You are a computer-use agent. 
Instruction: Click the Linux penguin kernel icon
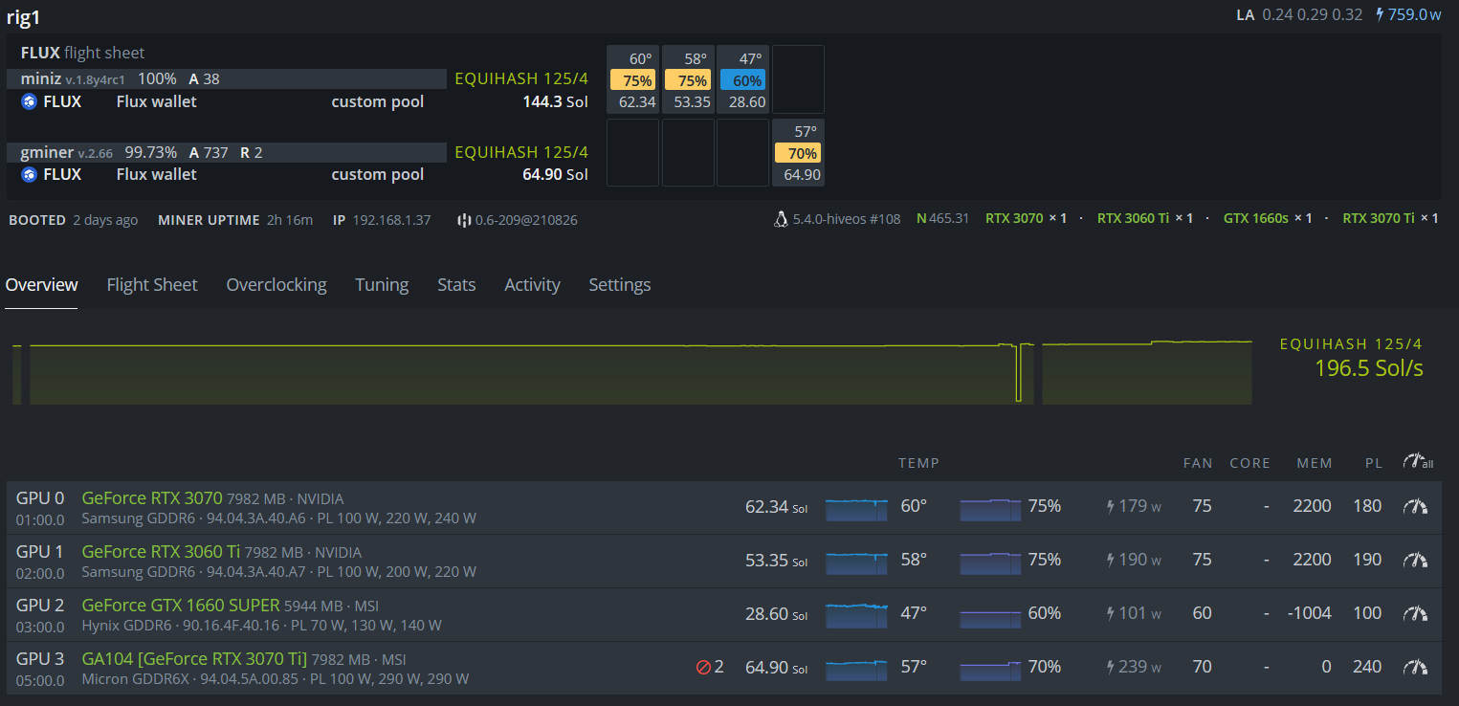(781, 219)
